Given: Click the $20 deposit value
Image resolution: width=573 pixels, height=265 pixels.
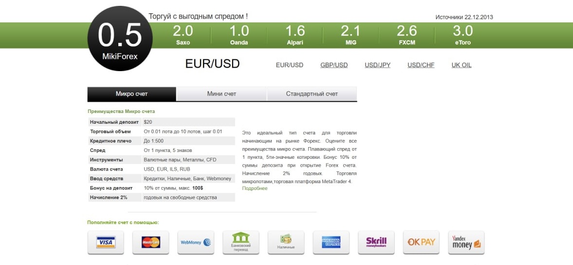Looking at the screenshot, I should coord(148,122).
